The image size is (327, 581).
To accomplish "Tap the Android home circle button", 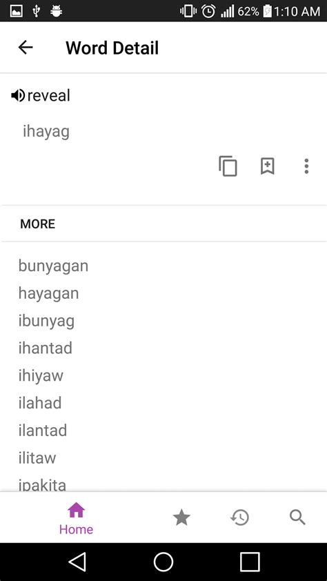I will (x=163, y=562).
